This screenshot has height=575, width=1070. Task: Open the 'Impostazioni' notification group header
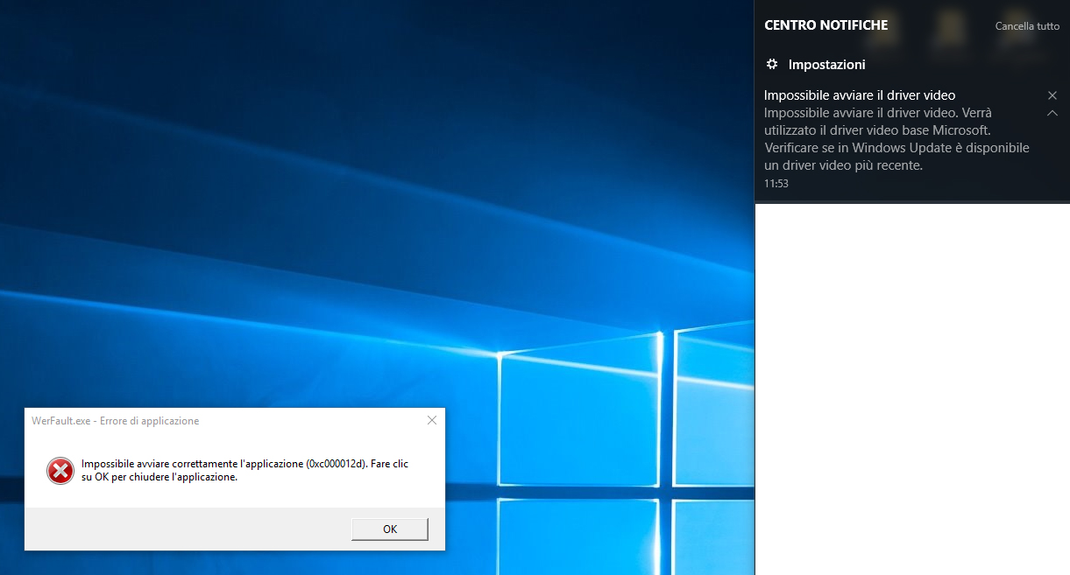click(827, 64)
